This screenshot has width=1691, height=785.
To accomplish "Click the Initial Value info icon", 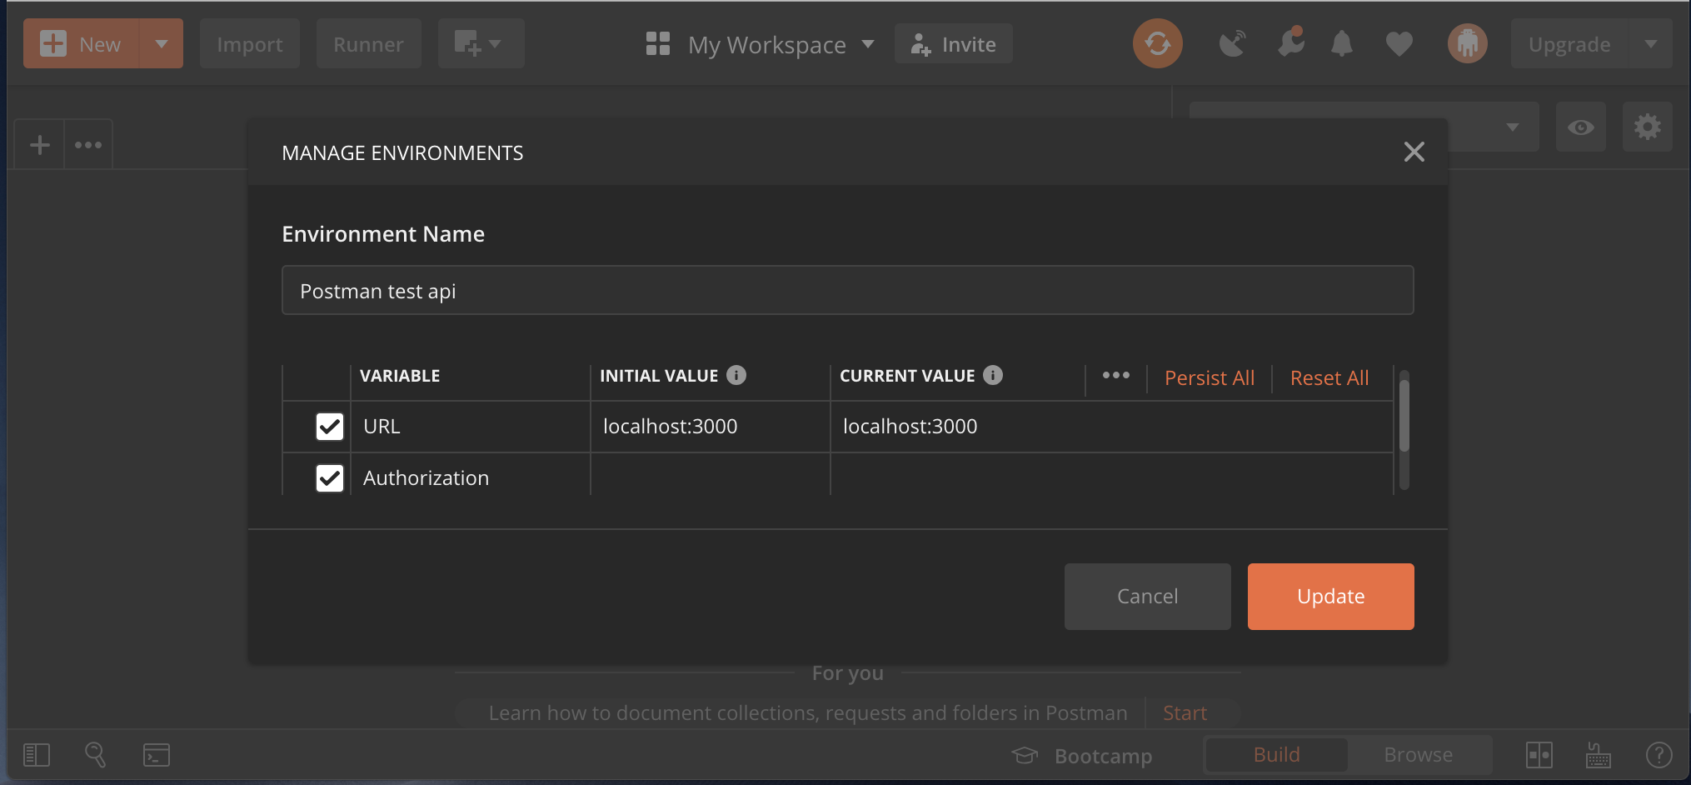I will [x=736, y=375].
